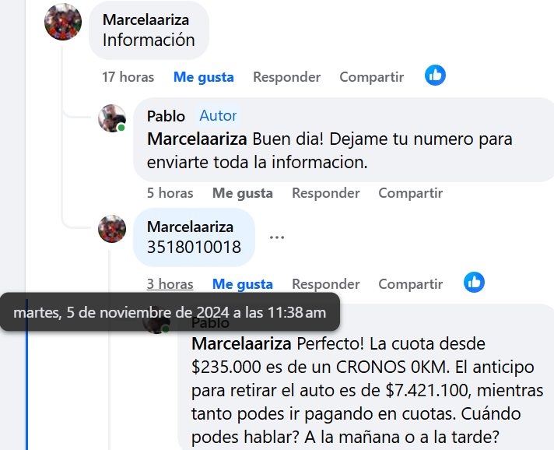Viewport: 554px width, 450px height.
Task: Click the like reaction icon on Información comment
Action: [x=435, y=76]
